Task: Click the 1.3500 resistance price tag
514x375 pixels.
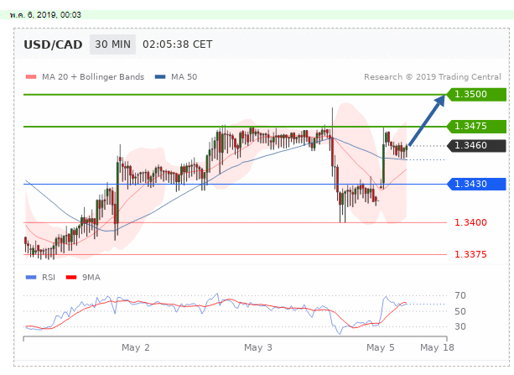Action: [x=476, y=95]
